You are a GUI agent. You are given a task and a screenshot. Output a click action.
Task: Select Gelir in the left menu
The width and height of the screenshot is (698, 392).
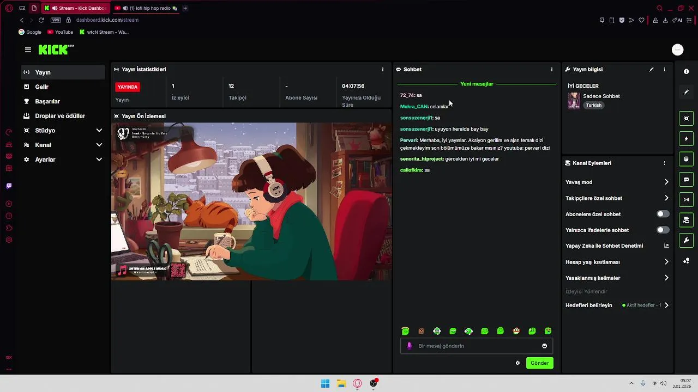[63, 87]
